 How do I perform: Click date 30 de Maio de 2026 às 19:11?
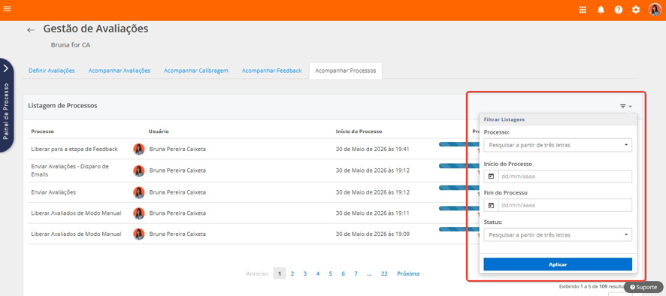coord(373,213)
